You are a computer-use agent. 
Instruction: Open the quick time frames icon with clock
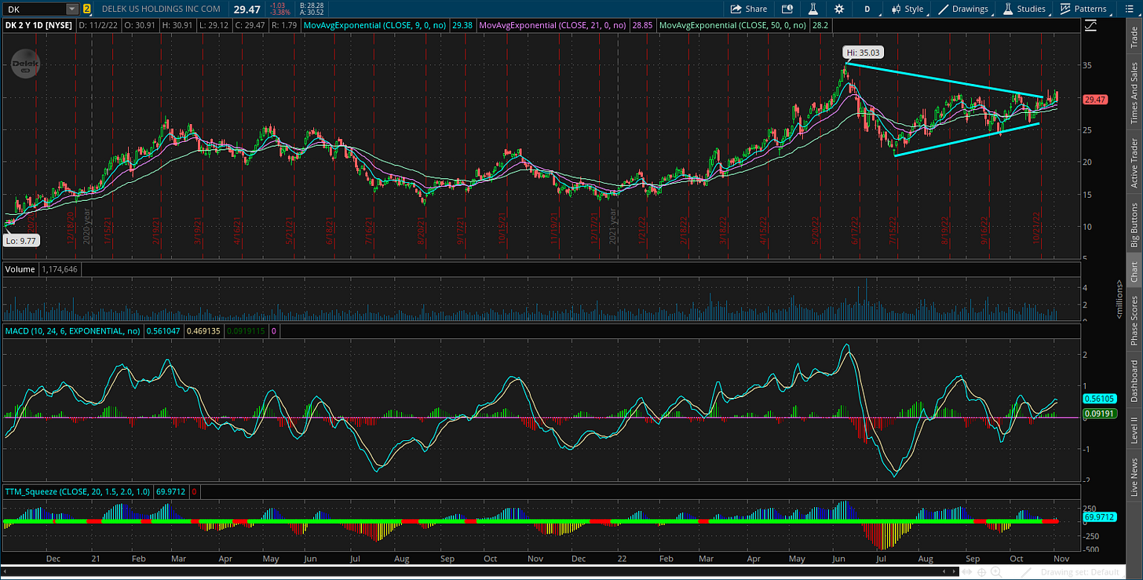(787, 9)
